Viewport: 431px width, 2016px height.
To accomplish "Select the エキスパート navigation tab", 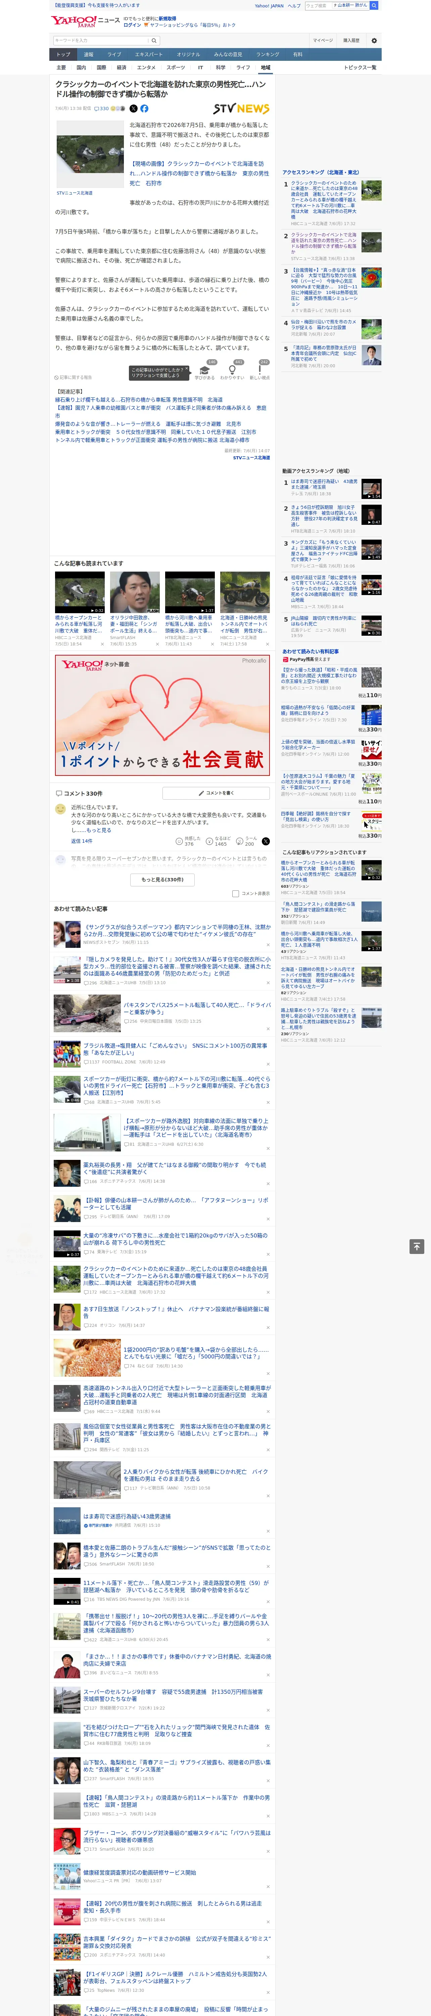I will 149,55.
